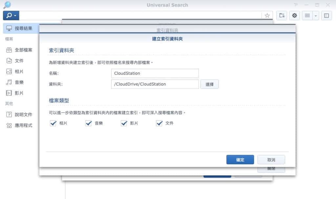This screenshot has width=336, height=199.
Task: Switch to list view mode icon
Action: click(x=307, y=15)
